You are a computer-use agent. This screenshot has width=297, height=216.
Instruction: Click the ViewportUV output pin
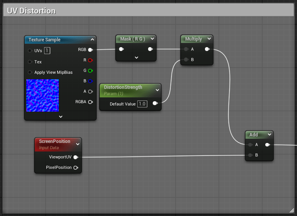point(75,157)
